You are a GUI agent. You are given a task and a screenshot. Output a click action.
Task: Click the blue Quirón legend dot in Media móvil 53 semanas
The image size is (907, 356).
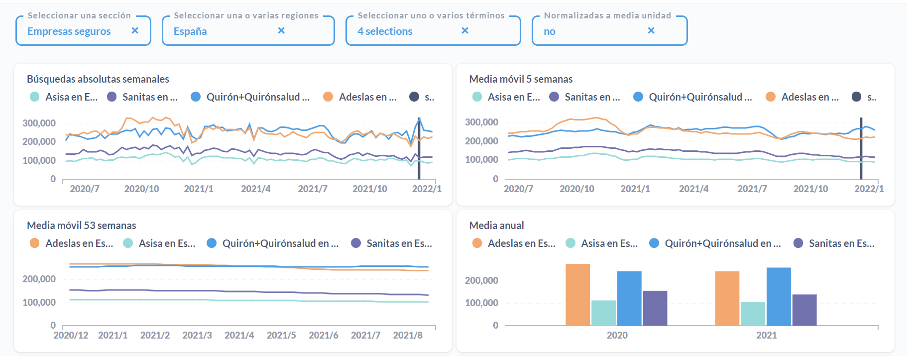pos(212,243)
